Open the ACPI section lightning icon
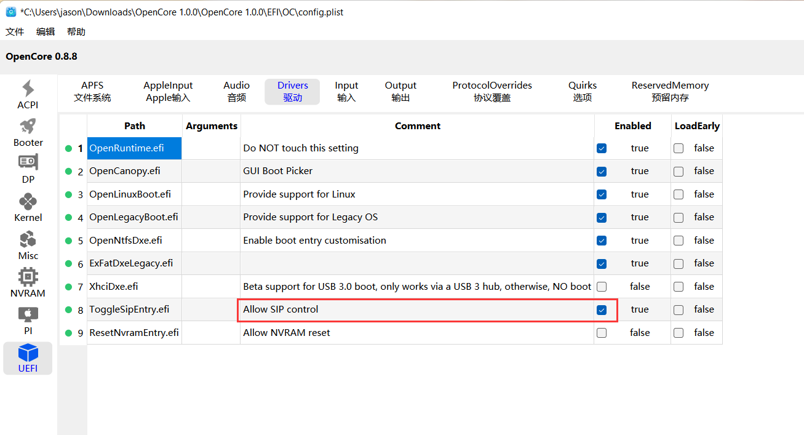The height and width of the screenshot is (435, 804). coord(28,89)
